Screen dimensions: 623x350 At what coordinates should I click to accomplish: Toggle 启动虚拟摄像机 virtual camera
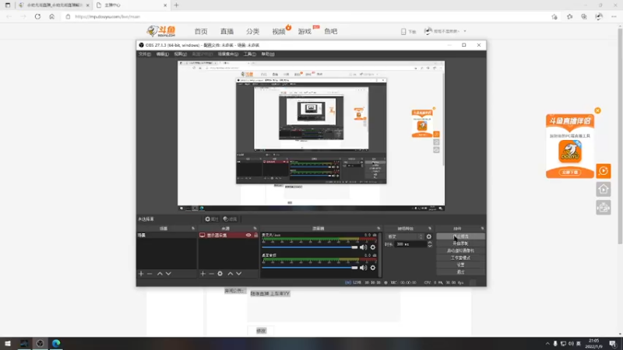click(x=460, y=250)
